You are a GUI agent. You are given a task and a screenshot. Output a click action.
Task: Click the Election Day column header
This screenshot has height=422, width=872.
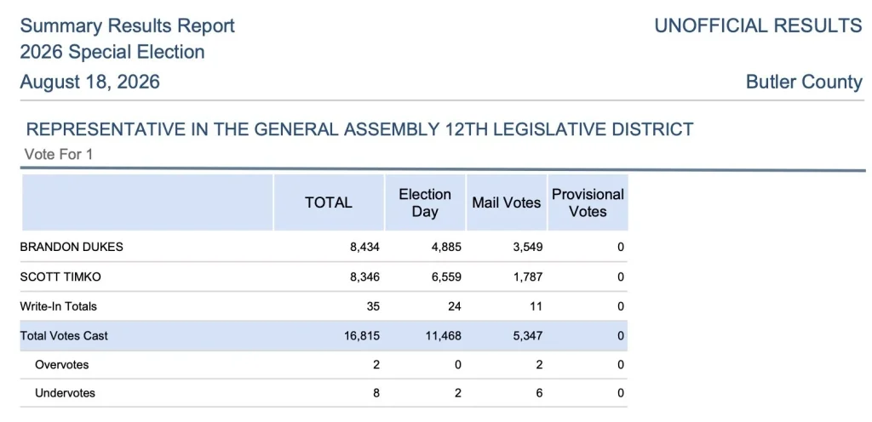[425, 202]
